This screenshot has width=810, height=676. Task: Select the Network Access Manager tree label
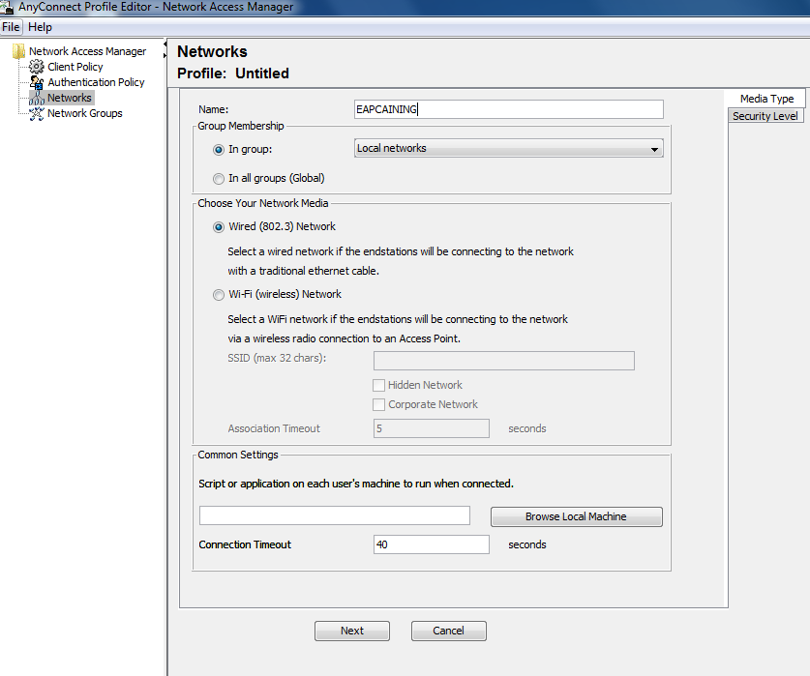(87, 51)
